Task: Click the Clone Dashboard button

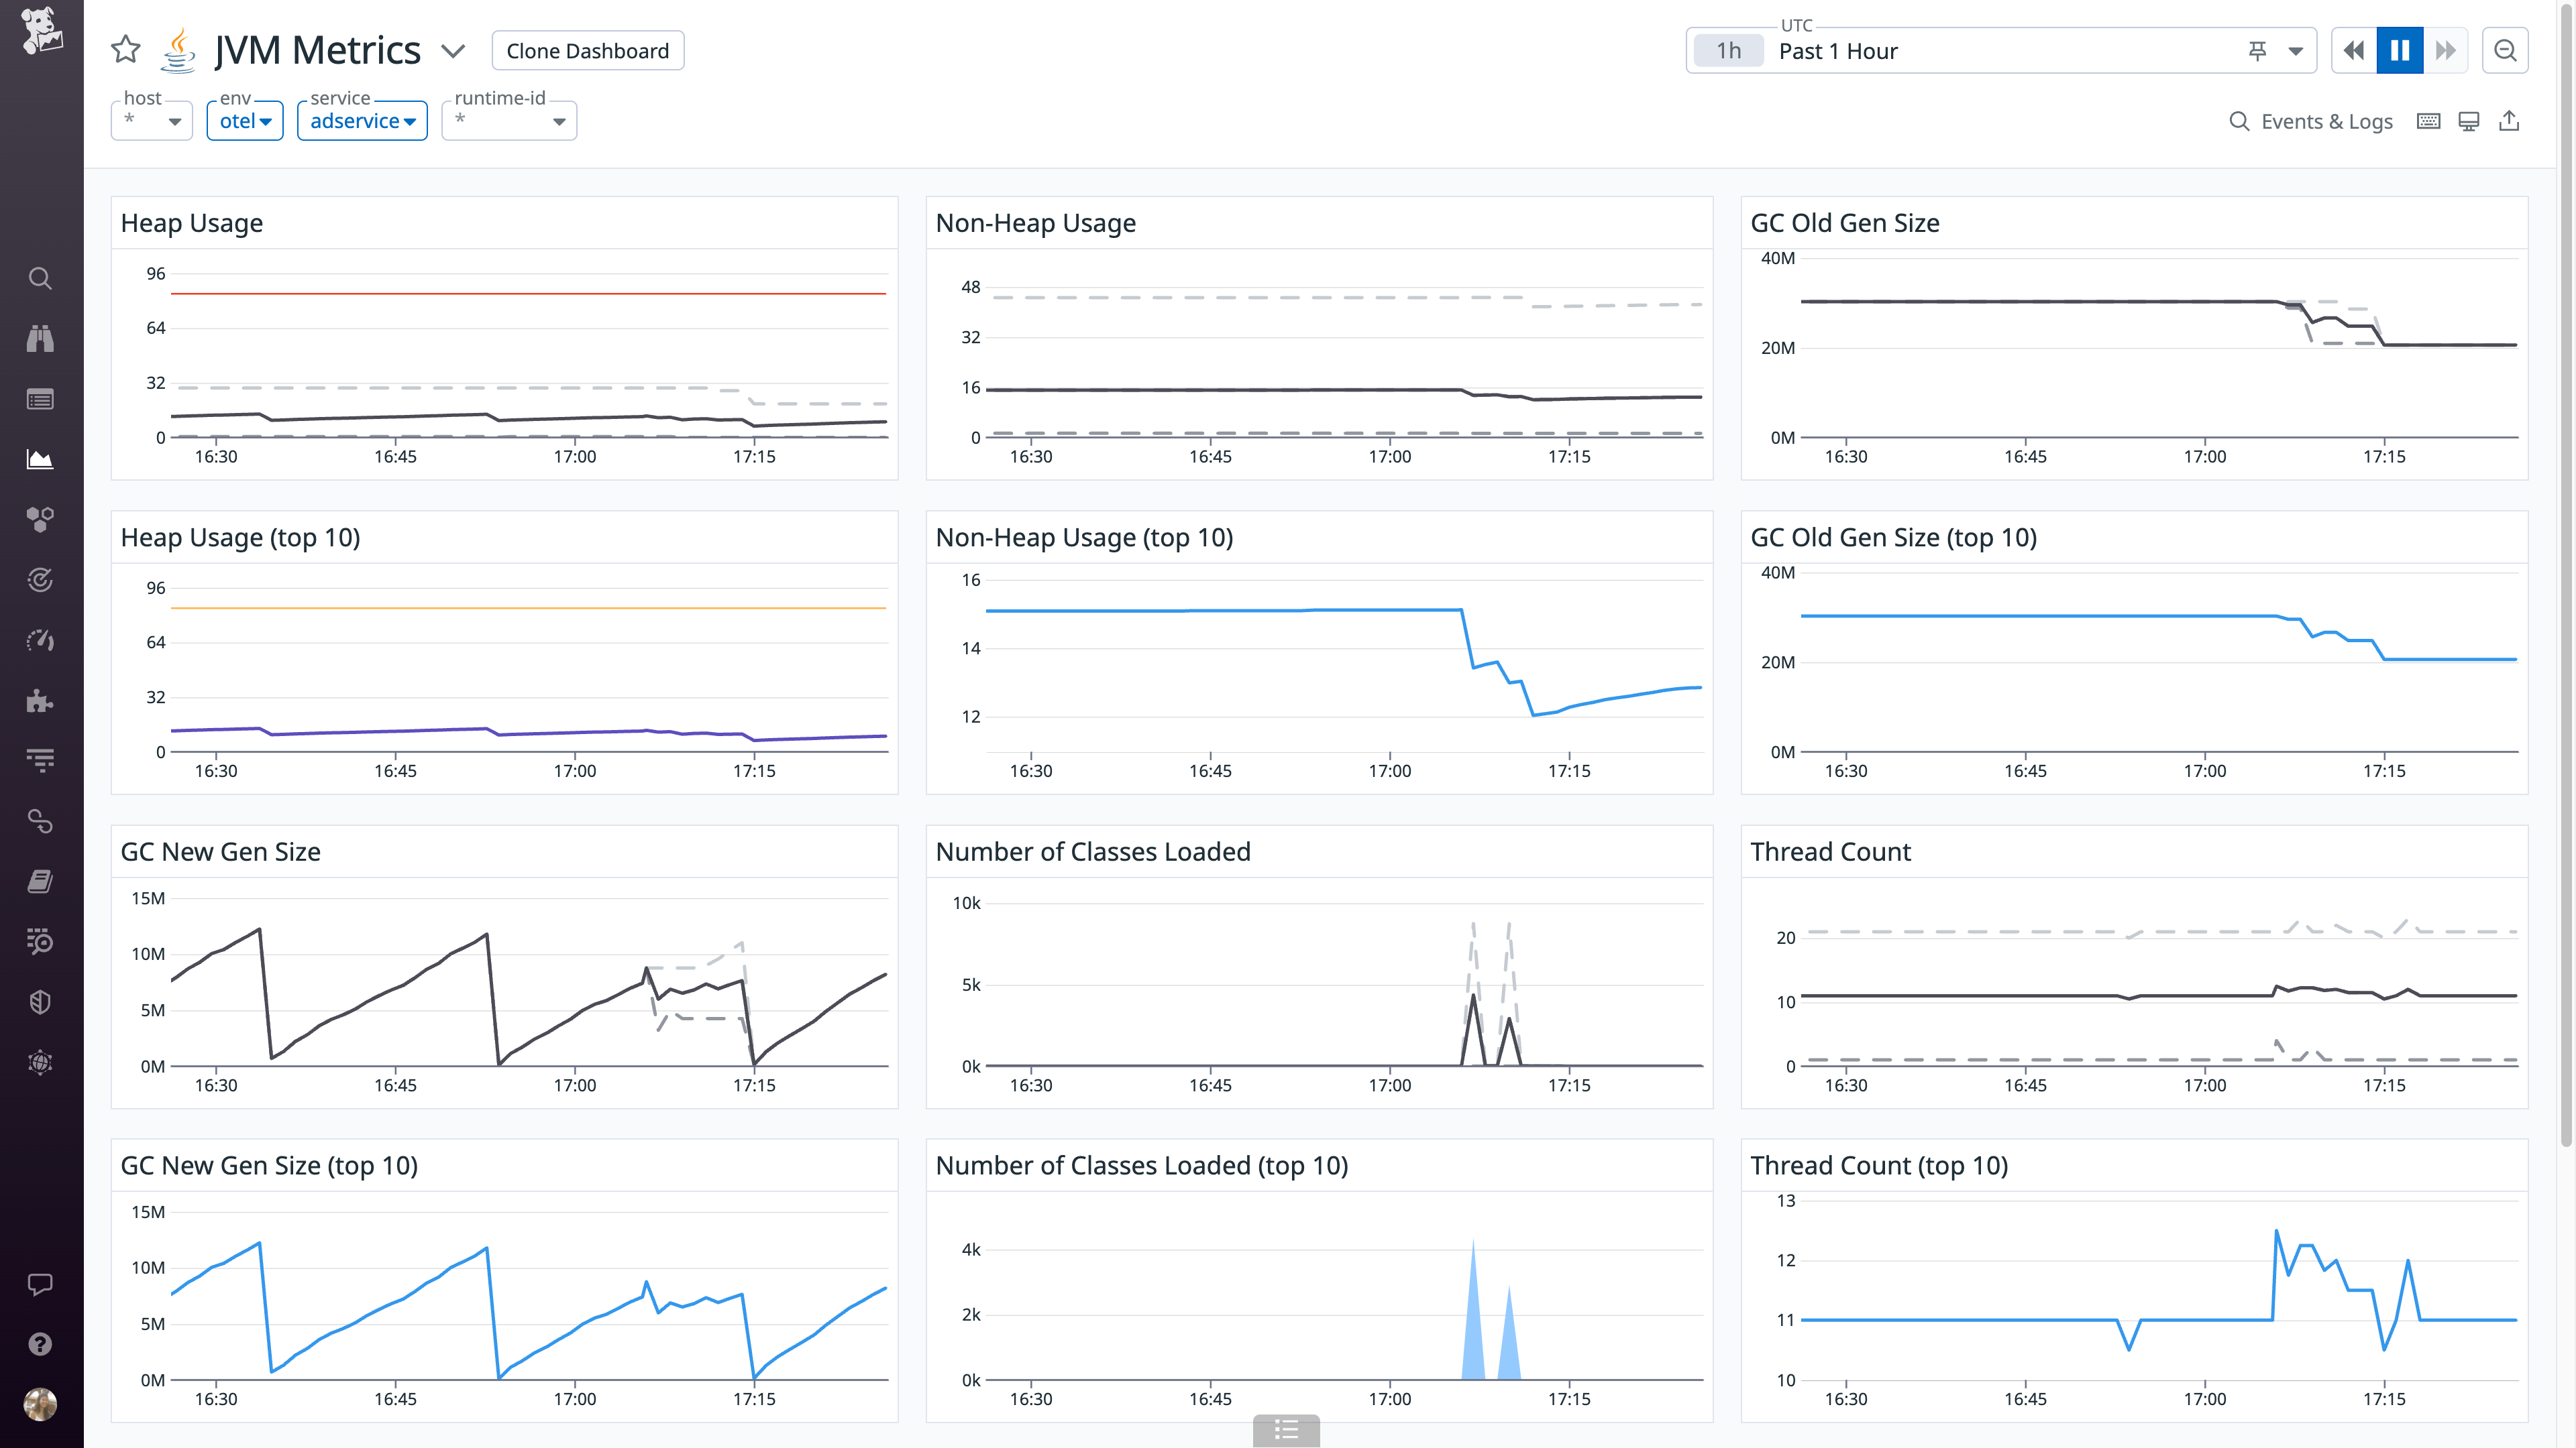Action: coord(587,50)
